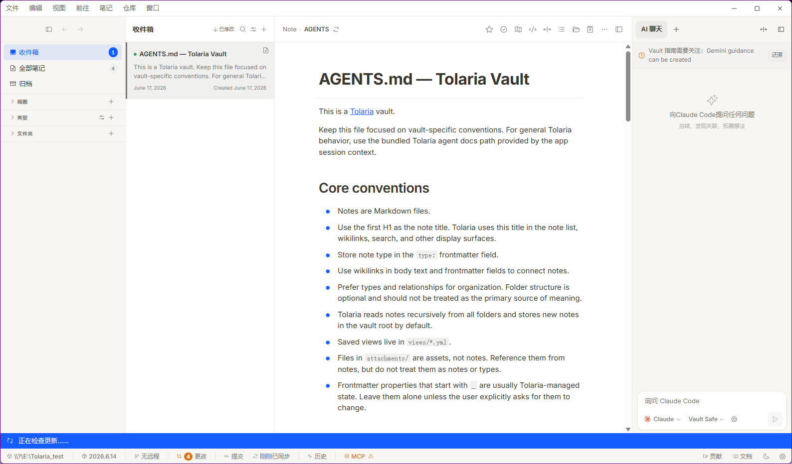Select 收件箱 in the sidebar
The image size is (792, 464).
63,52
